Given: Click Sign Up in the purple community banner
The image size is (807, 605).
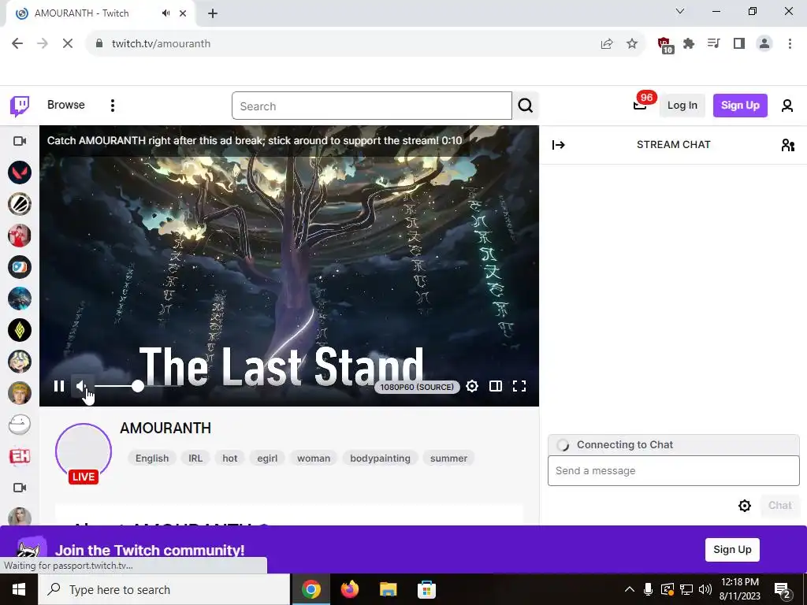Looking at the screenshot, I should (x=732, y=549).
